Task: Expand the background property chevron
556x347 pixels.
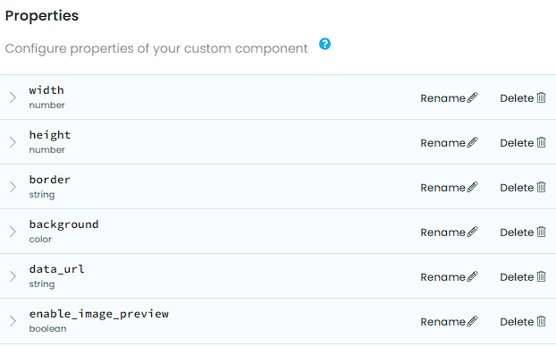Action: click(13, 232)
